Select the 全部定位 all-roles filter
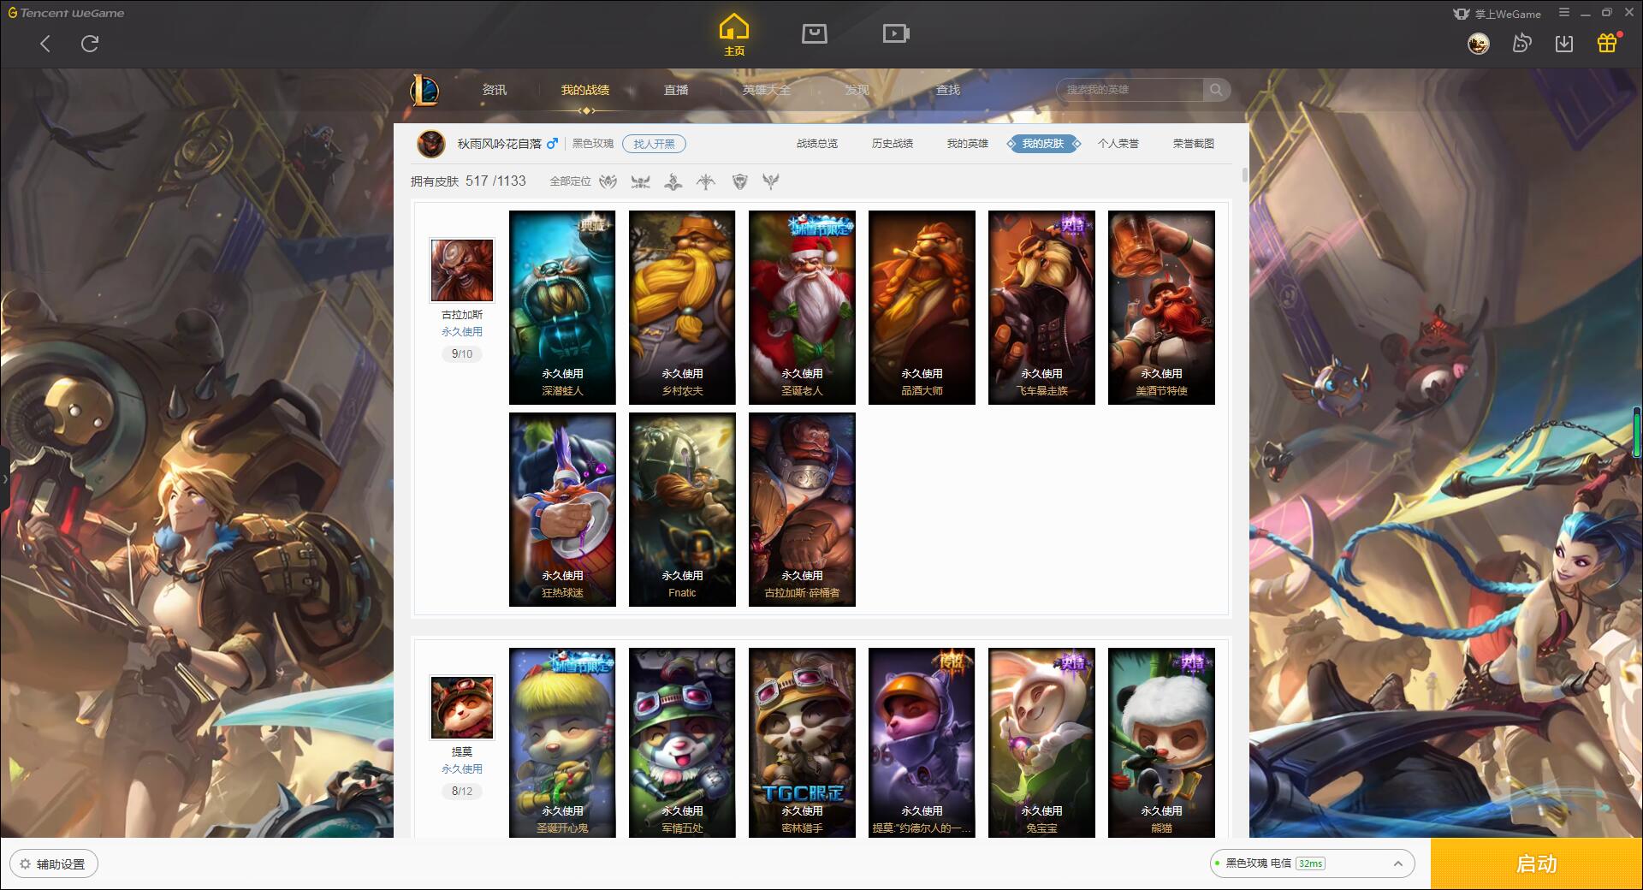This screenshot has width=1643, height=890. [x=570, y=181]
